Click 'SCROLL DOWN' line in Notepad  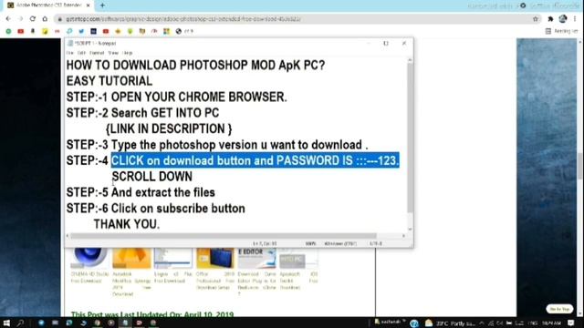tap(152, 176)
